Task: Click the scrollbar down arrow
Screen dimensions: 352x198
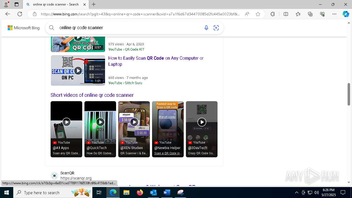Action: tap(349, 182)
